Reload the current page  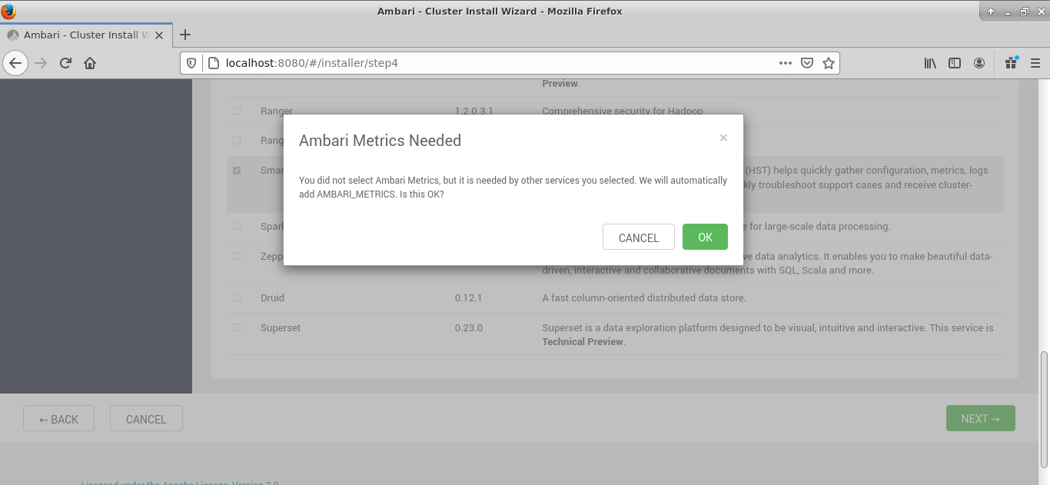click(65, 63)
